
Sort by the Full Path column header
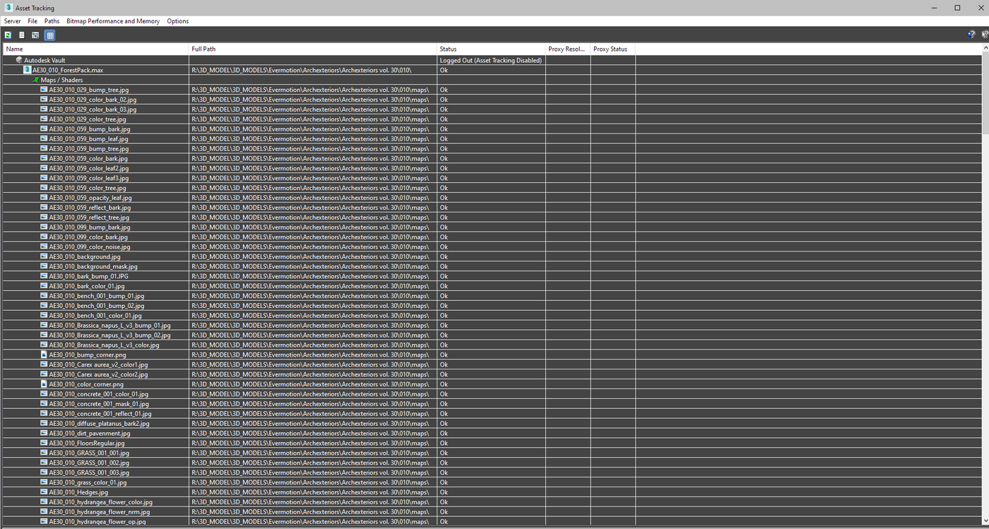click(x=313, y=49)
